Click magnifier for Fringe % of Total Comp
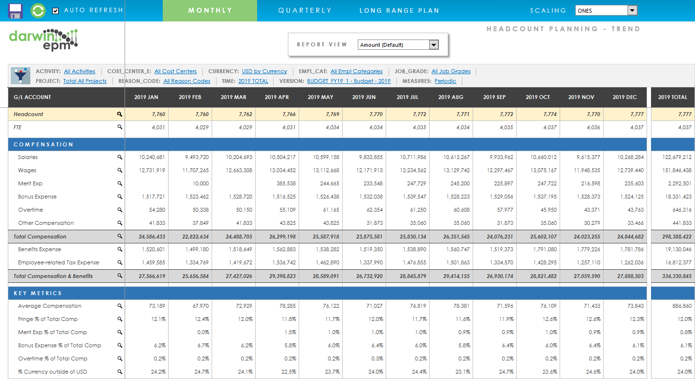Viewport: 695px width, 379px height. point(119,319)
